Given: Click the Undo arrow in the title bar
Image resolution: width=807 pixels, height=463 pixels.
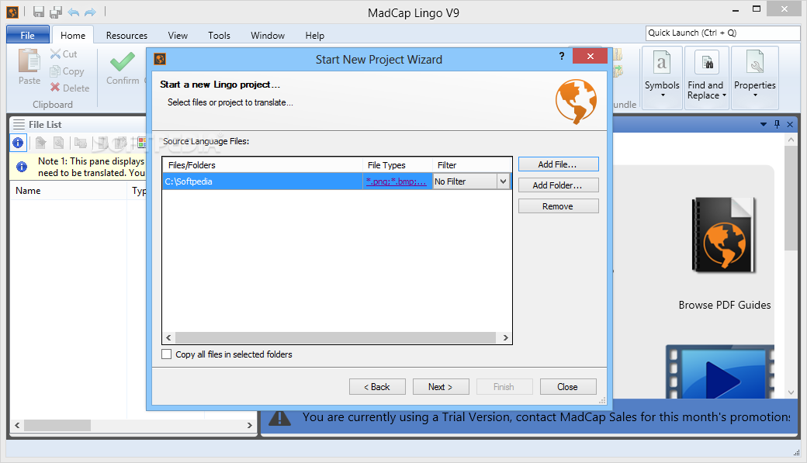Looking at the screenshot, I should pyautogui.click(x=73, y=12).
